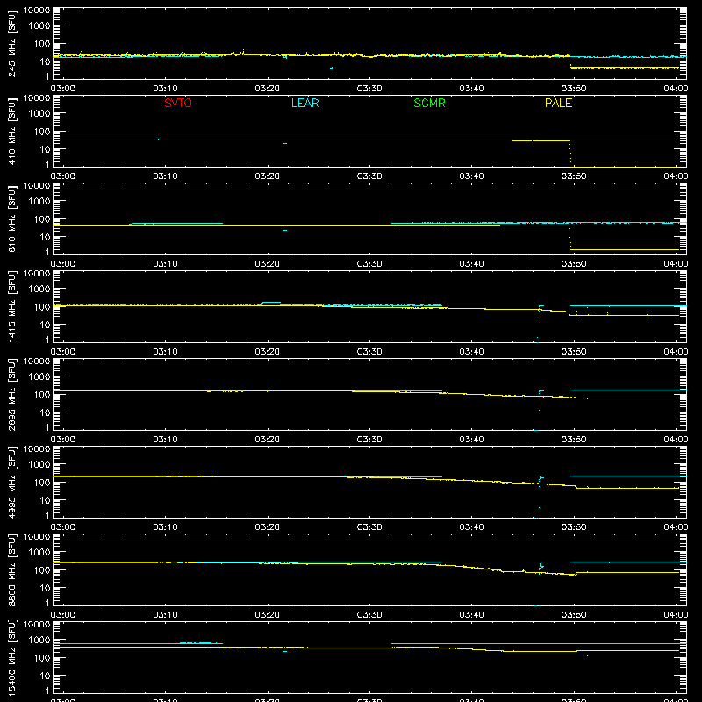
Task: Click the red SVTO station label
Action: pos(178,103)
